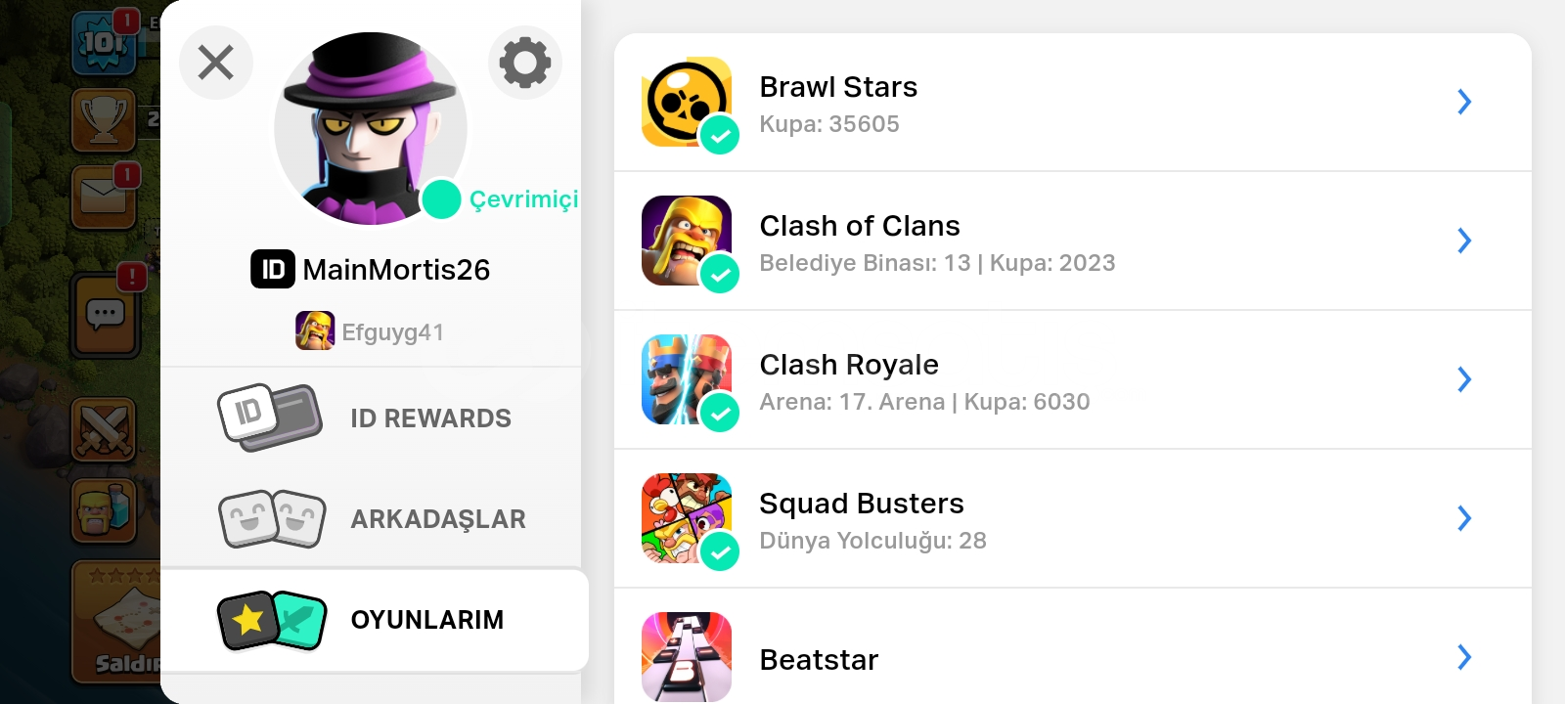
Task: Open the chat bubble icon
Action: (x=106, y=315)
